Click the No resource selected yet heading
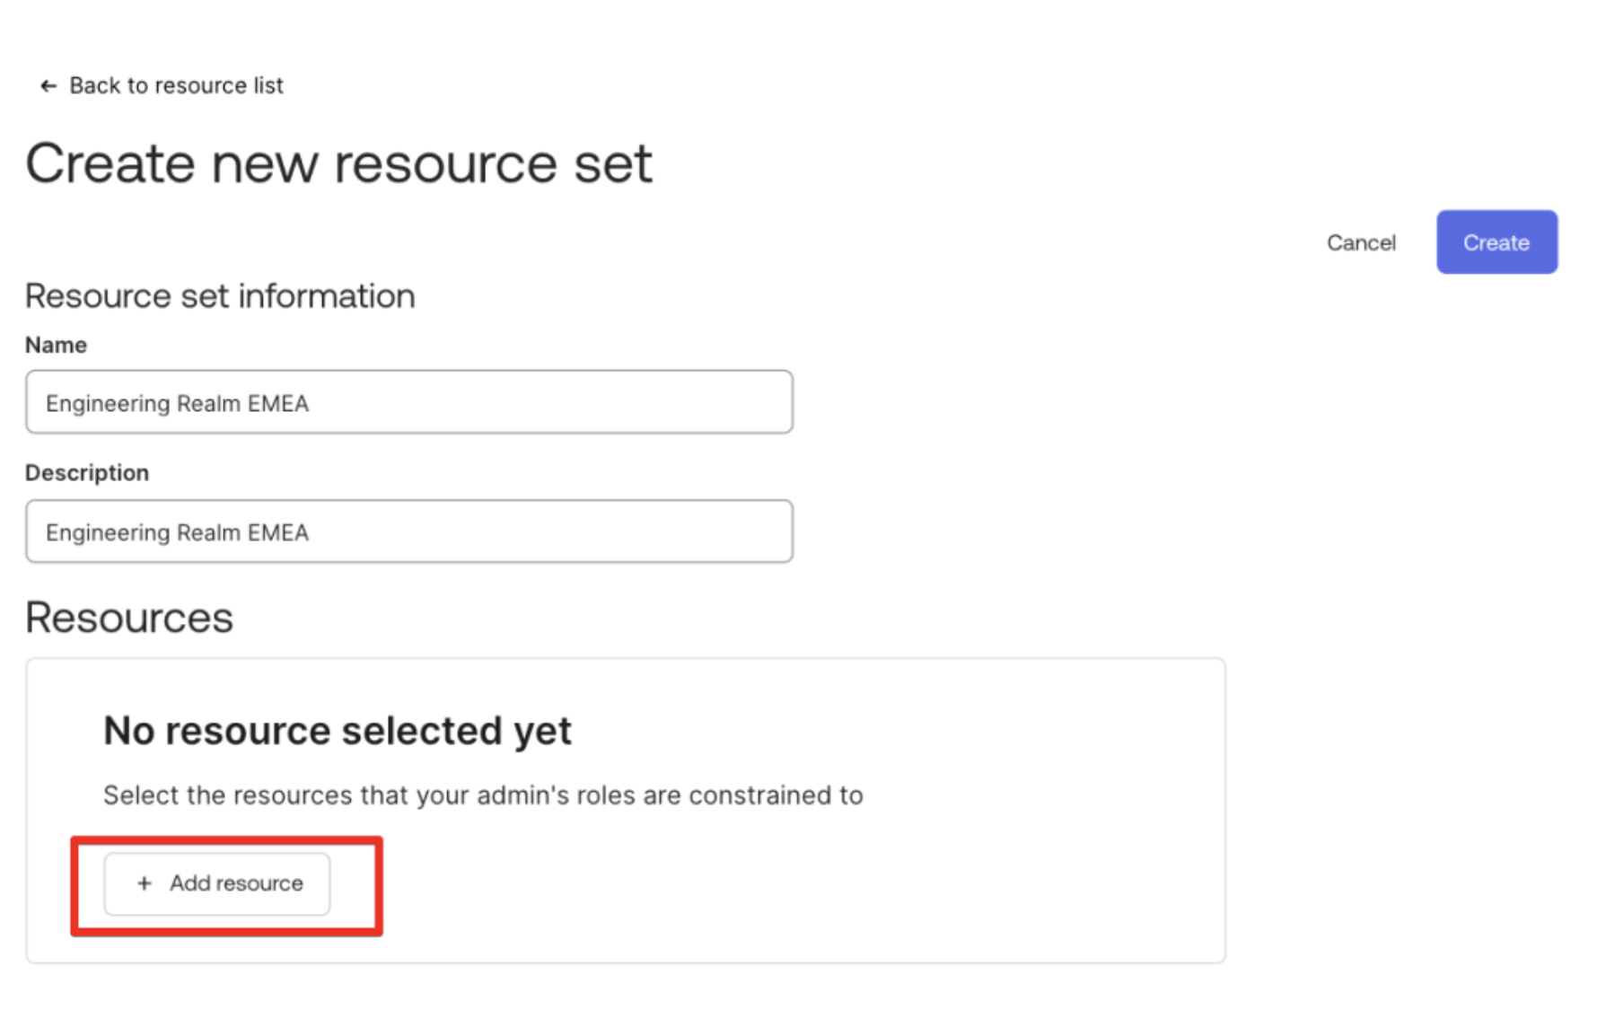 338,730
